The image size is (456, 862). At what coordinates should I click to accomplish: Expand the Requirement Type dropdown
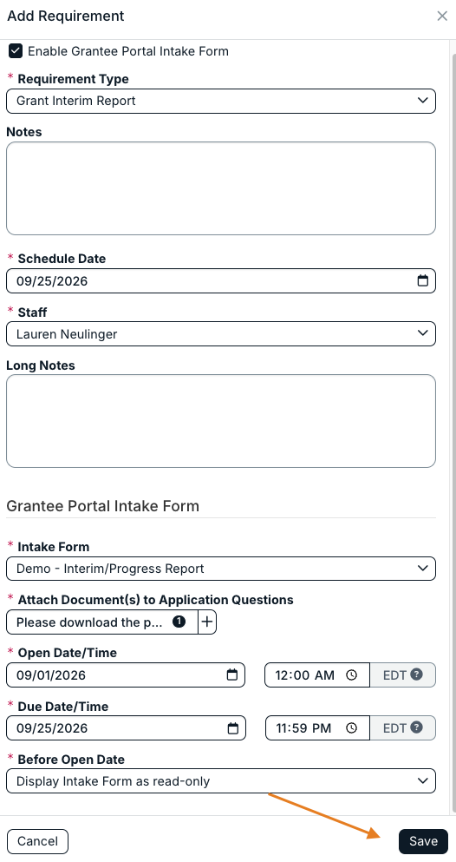(x=221, y=102)
